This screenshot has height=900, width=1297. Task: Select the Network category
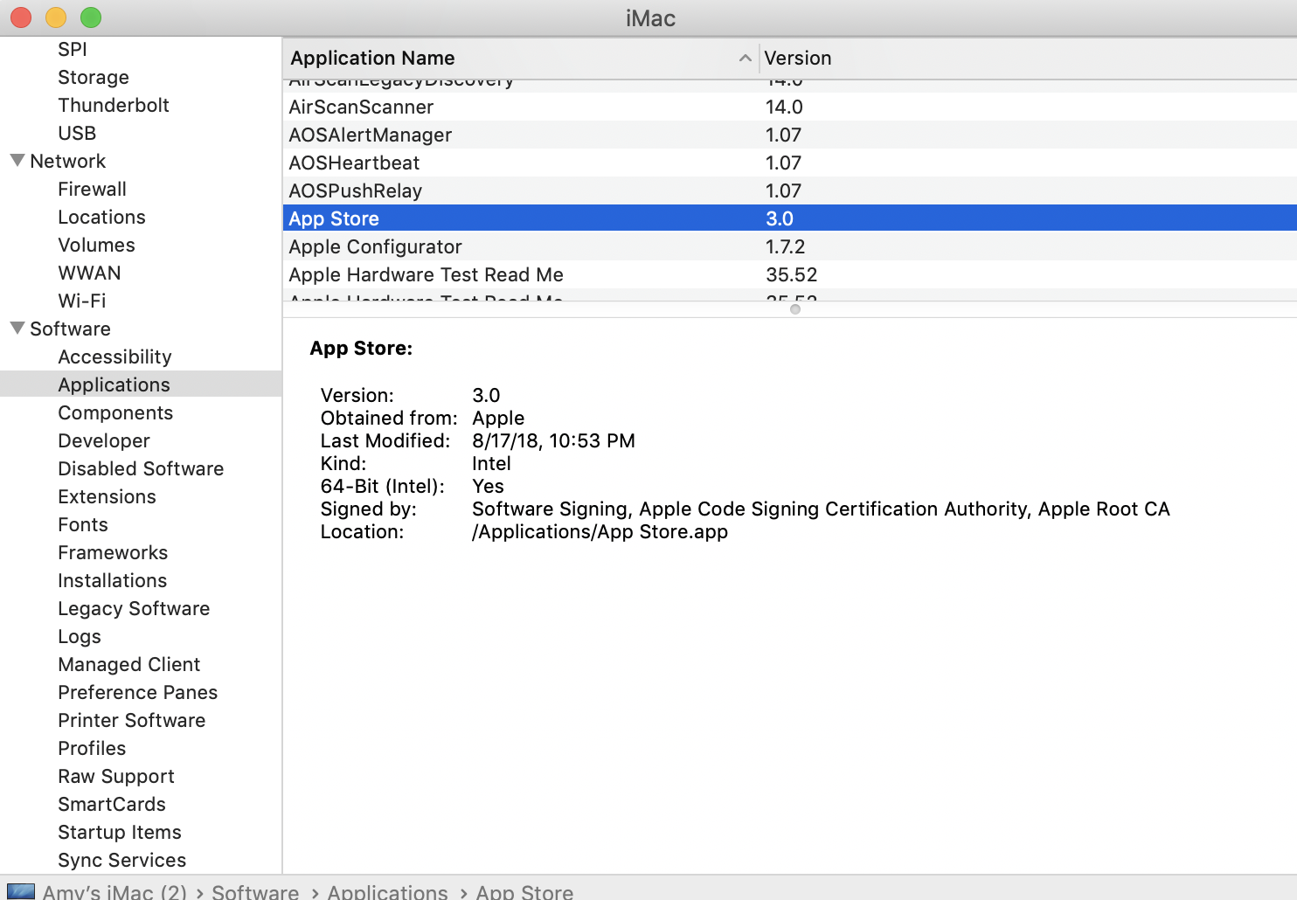(68, 161)
